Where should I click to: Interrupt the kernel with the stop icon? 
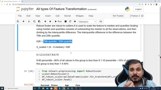coord(65,21)
